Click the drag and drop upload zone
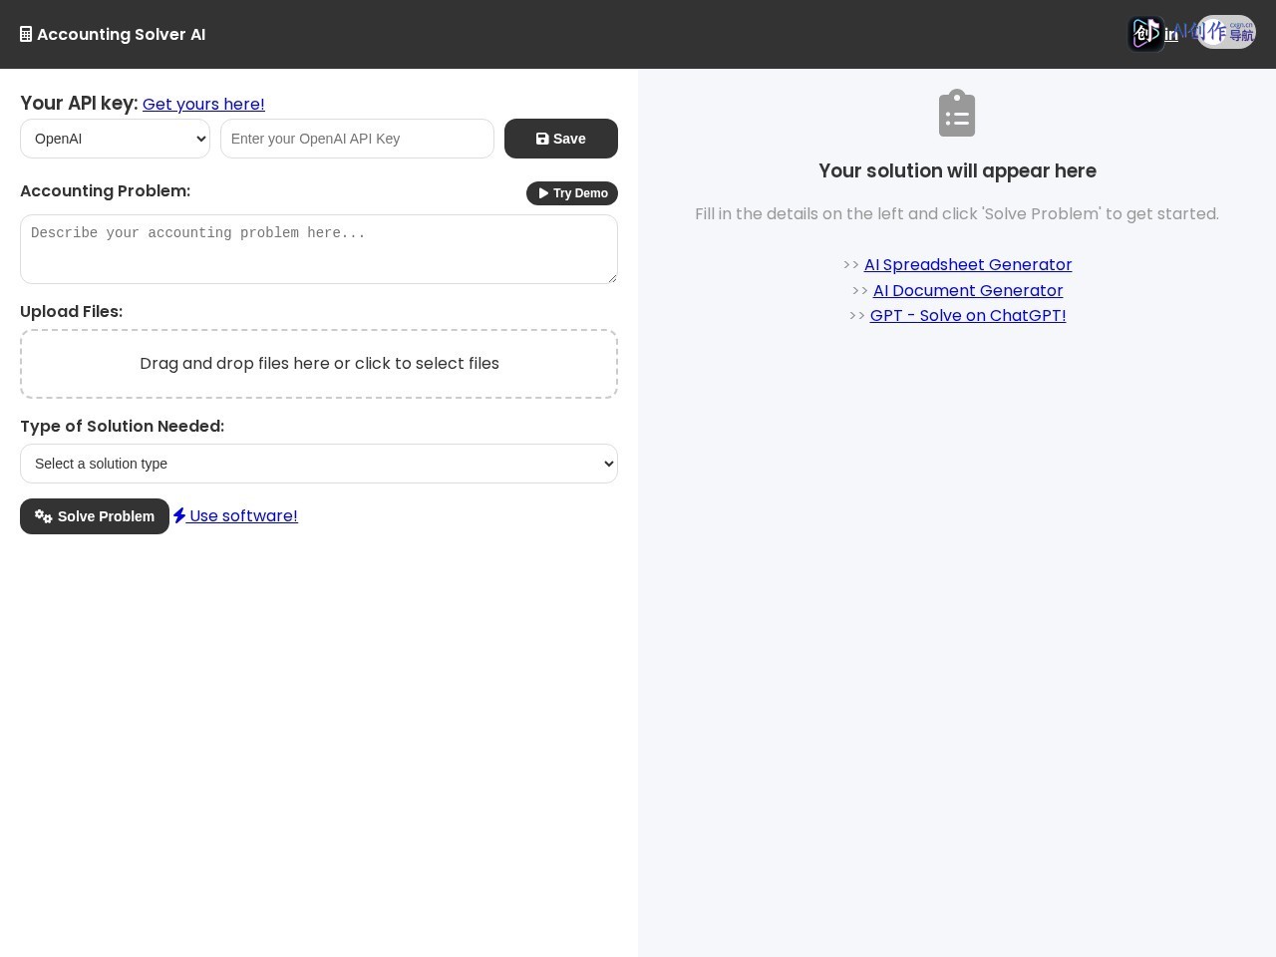The image size is (1276, 957). click(x=319, y=364)
